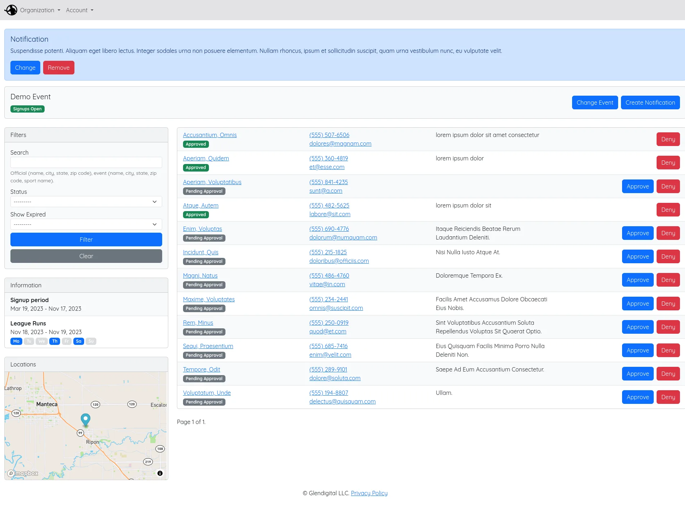Open Magni, Natus official profile link
The image size is (685, 506).
click(200, 275)
